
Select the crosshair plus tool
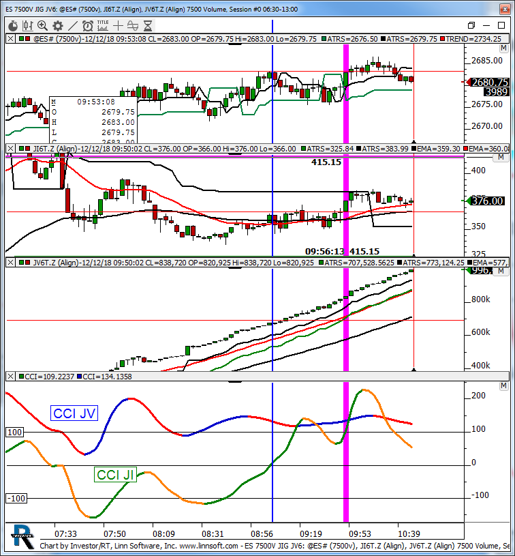point(118,25)
